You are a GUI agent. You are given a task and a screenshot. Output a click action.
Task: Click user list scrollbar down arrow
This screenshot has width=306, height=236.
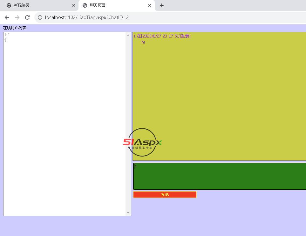pos(128,213)
